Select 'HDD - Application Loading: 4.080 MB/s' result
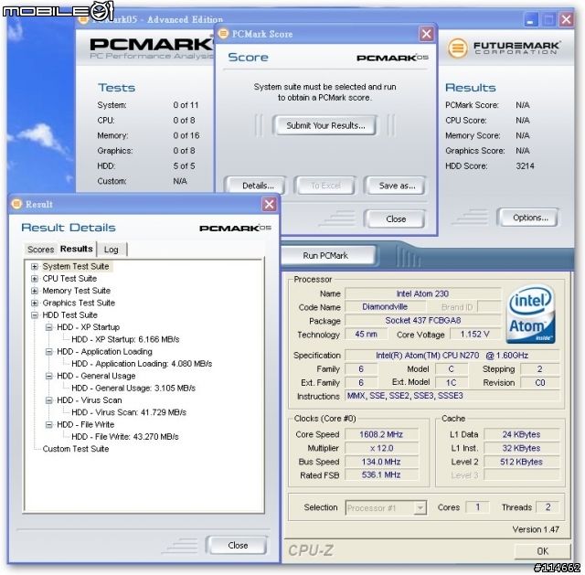The image size is (585, 575). coord(142,364)
